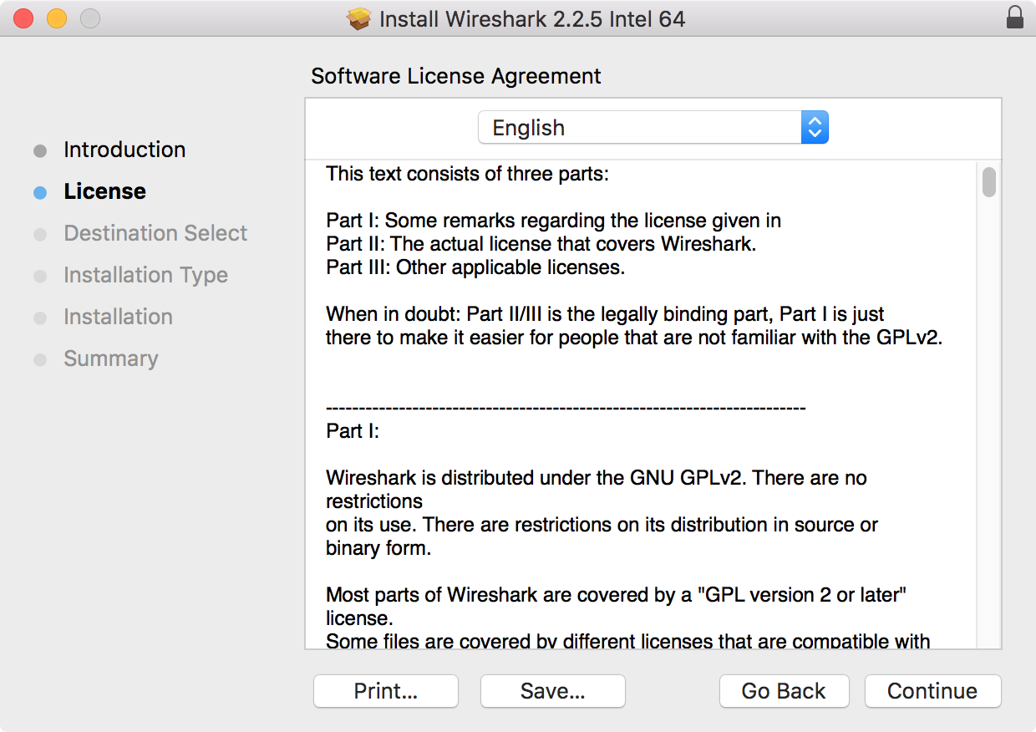Click the license text scrollbar thumb
This screenshot has width=1036, height=732.
(x=989, y=182)
